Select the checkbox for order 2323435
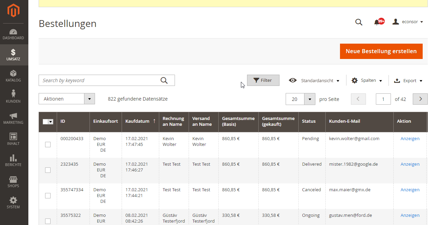This screenshot has height=225, width=436. click(x=47, y=170)
